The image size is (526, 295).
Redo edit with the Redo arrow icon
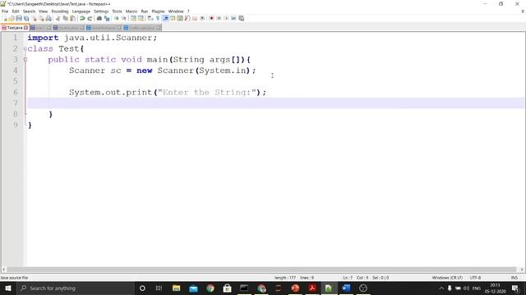90,18
